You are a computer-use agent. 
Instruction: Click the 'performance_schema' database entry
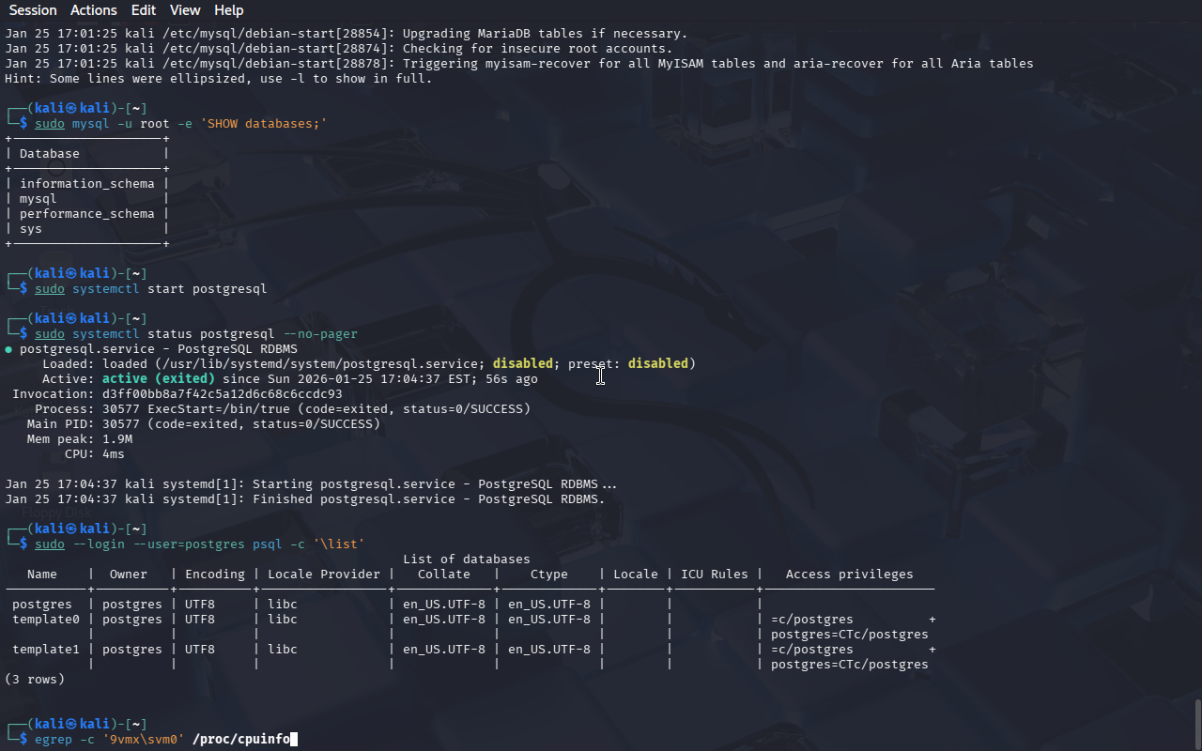pyautogui.click(x=86, y=214)
